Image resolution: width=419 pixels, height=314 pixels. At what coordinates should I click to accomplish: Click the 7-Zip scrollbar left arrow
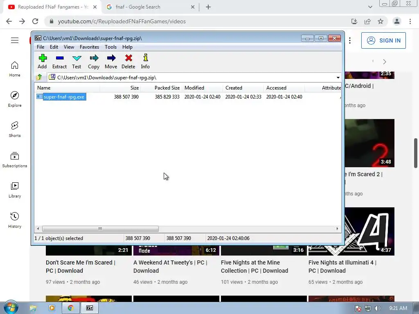[x=38, y=229]
